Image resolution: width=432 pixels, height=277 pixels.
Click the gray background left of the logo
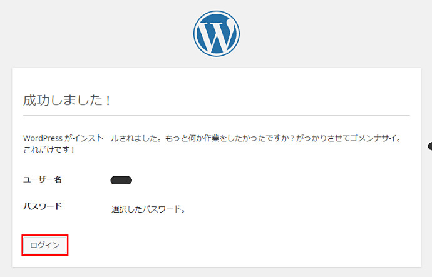pyautogui.click(x=94, y=31)
